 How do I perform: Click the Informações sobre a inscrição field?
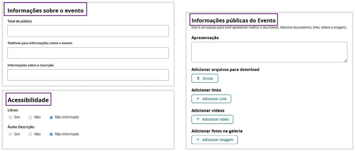point(88,75)
